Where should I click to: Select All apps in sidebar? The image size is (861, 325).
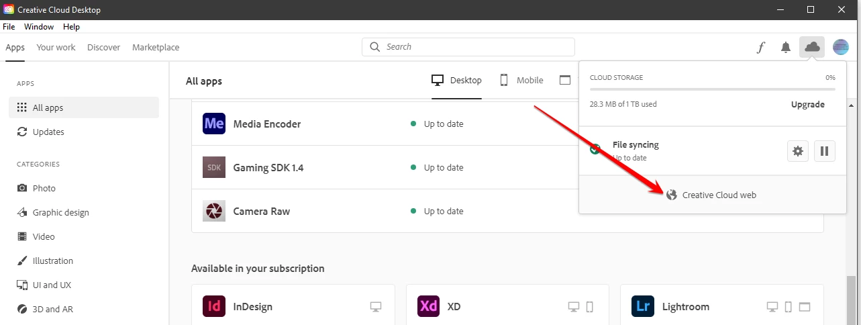coord(84,107)
